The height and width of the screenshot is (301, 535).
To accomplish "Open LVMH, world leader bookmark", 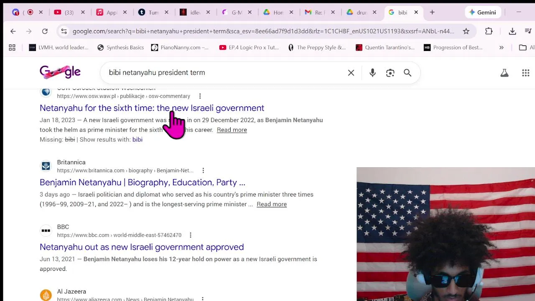I will [x=59, y=48].
